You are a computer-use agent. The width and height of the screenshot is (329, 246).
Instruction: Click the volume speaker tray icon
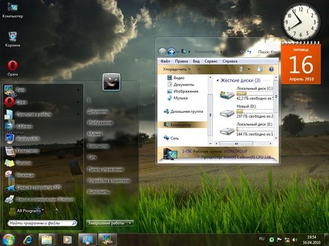click(295, 239)
